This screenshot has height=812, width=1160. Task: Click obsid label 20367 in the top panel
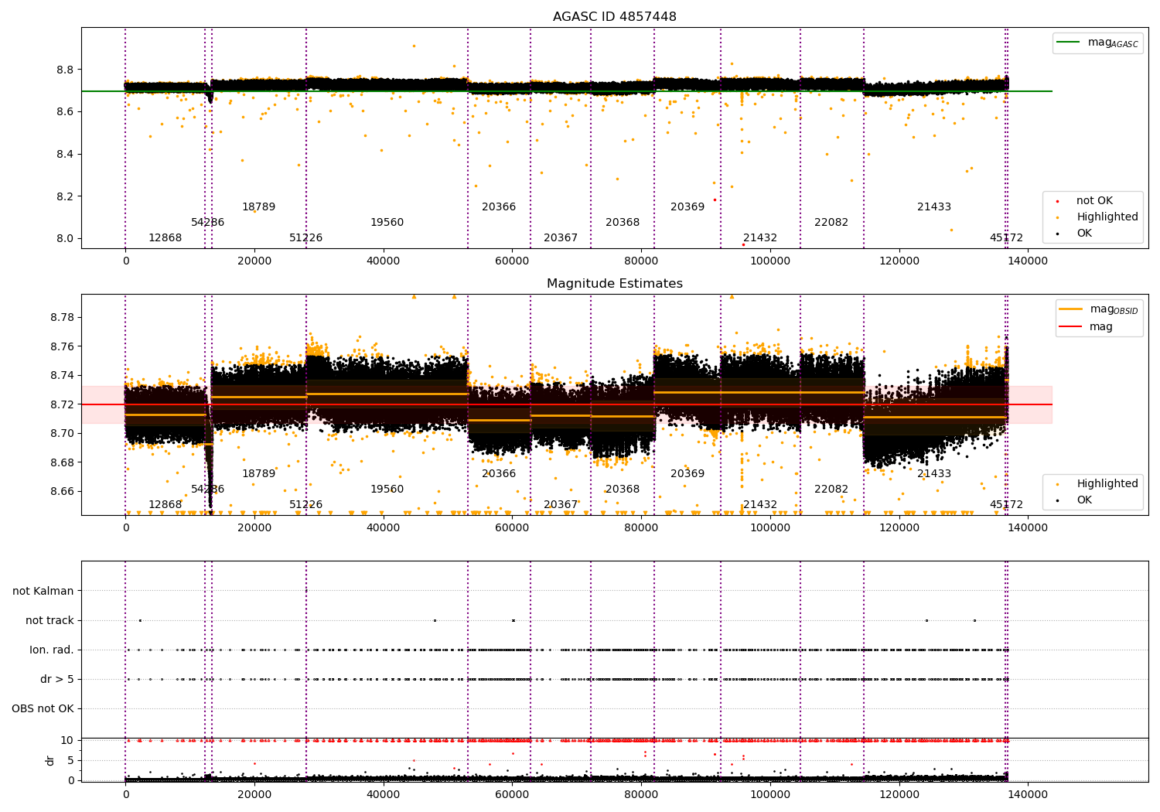(561, 238)
